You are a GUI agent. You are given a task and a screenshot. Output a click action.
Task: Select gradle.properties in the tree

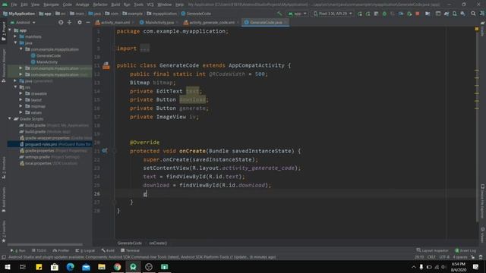tap(53, 151)
